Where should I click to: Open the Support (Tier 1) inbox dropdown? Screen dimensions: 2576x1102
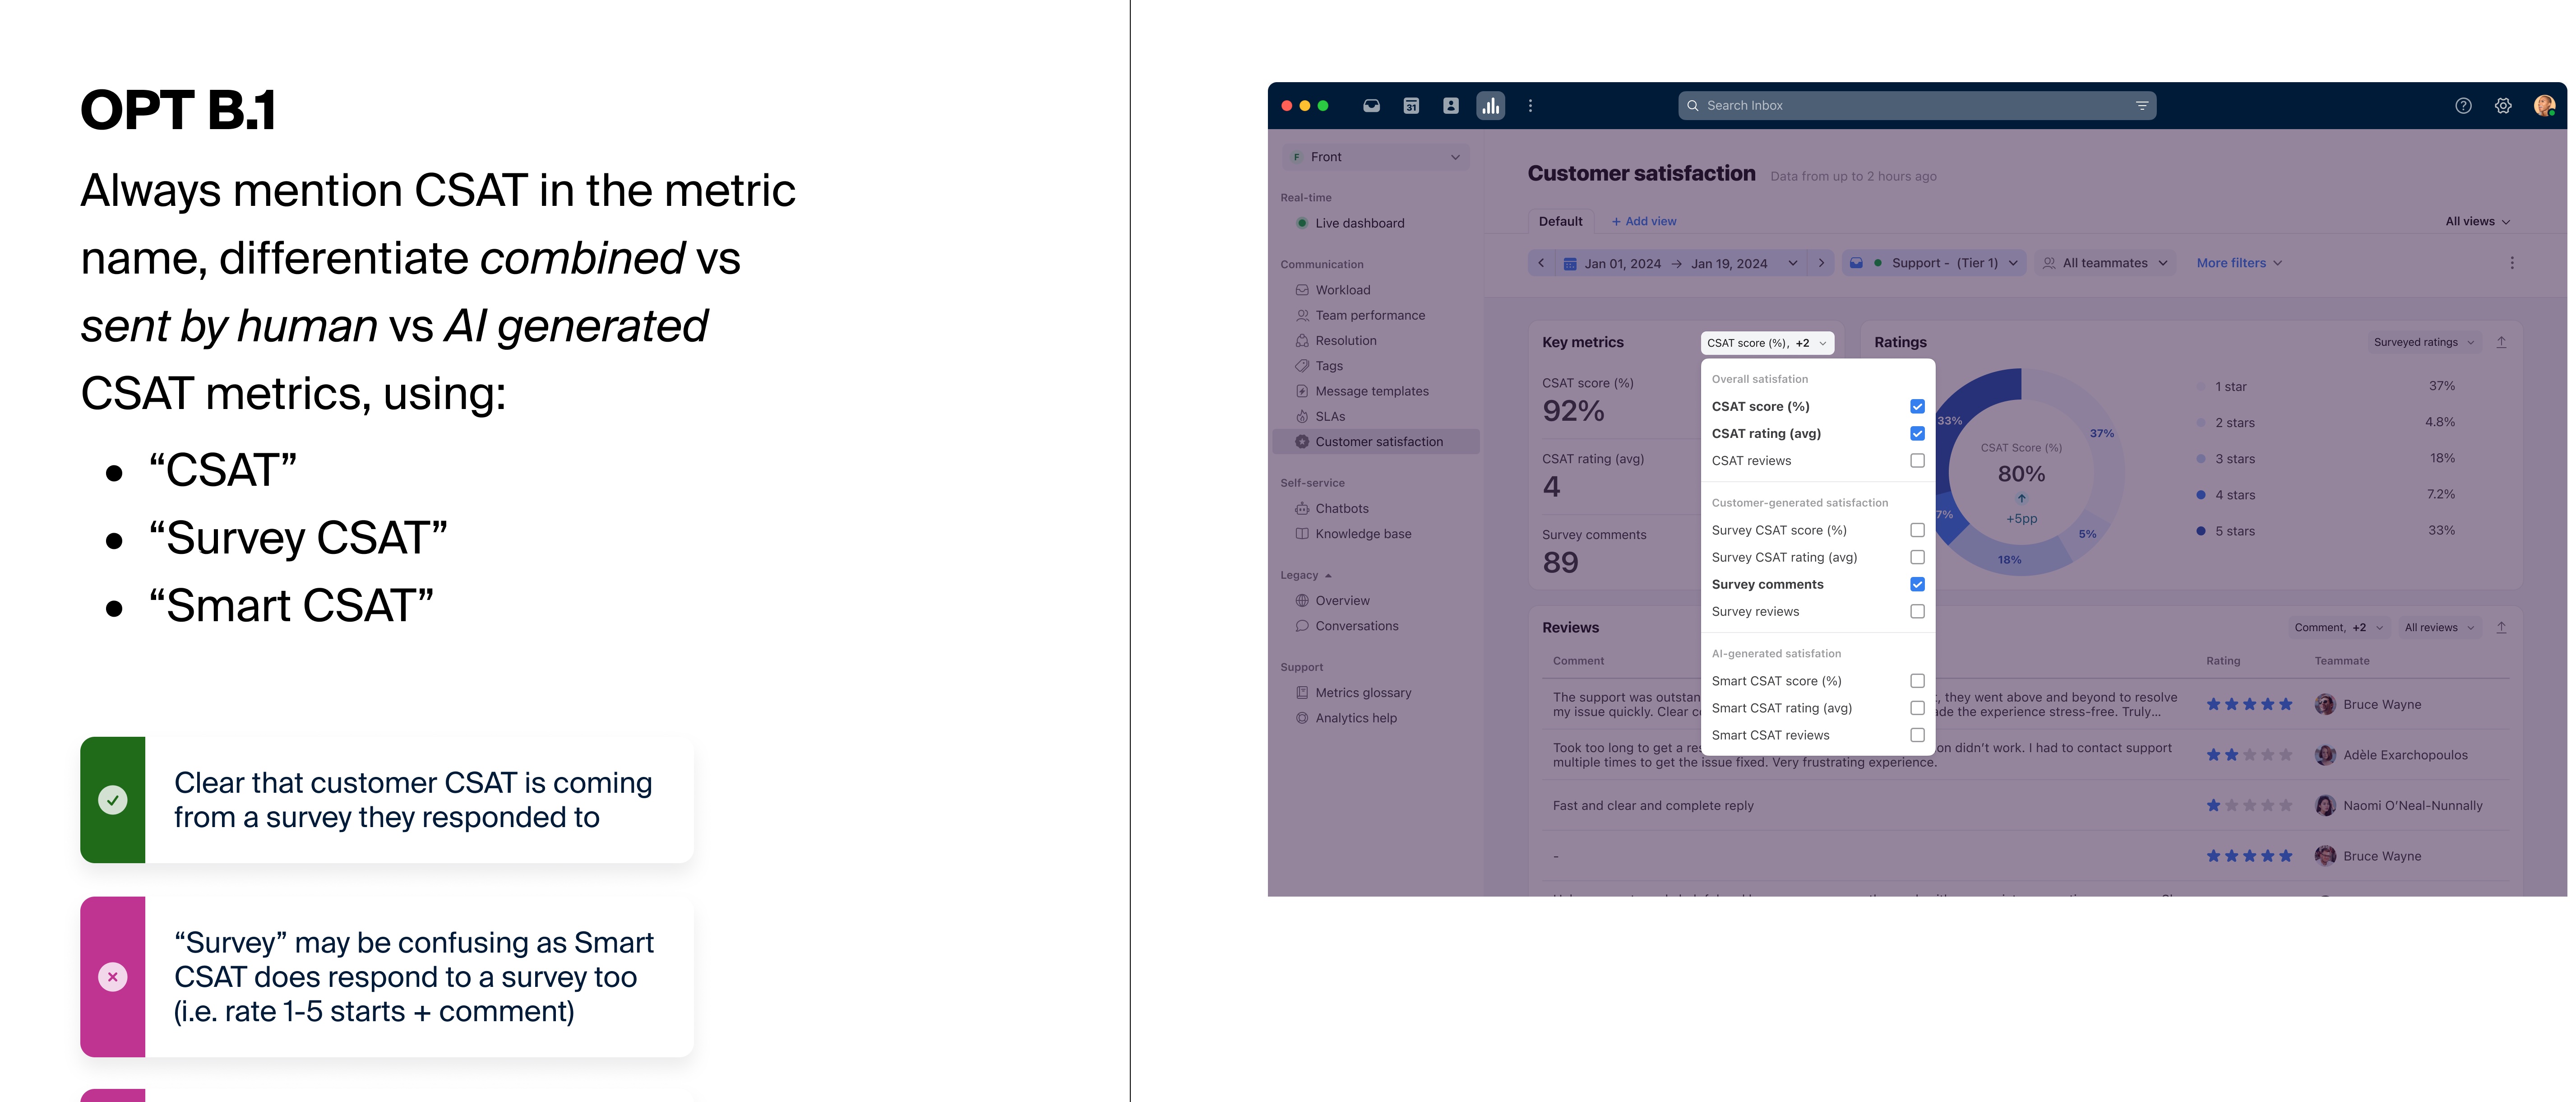[1934, 263]
